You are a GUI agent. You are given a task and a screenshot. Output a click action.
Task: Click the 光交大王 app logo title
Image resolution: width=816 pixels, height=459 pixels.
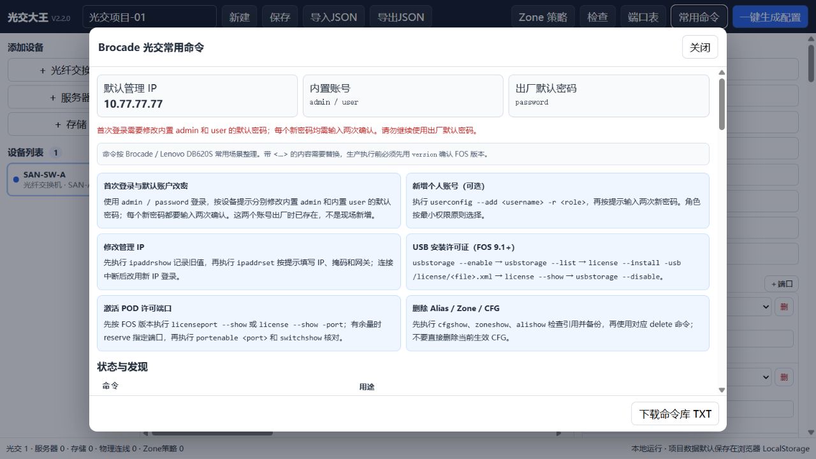pyautogui.click(x=27, y=17)
